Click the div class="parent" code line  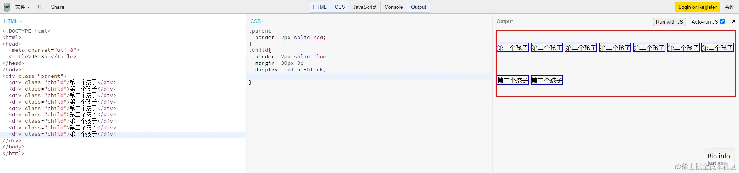coord(35,76)
